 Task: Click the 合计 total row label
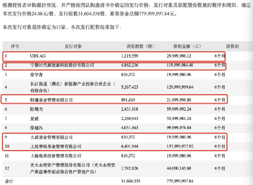(9, 181)
